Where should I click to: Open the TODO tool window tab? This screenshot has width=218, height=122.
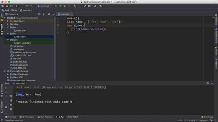(x=73, y=117)
